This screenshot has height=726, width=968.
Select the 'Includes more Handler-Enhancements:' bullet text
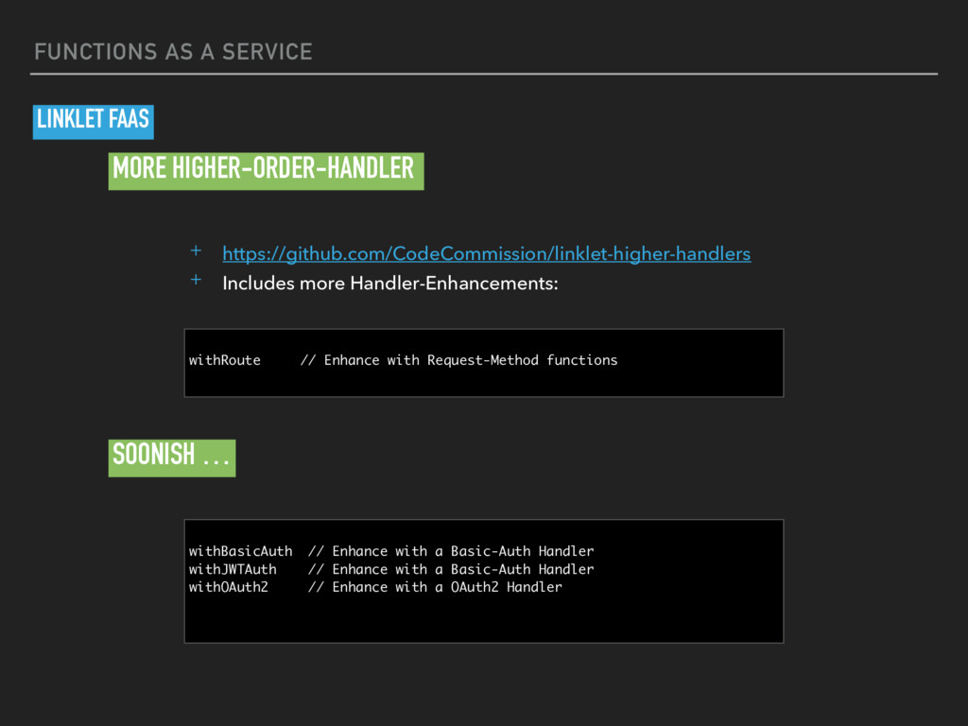pyautogui.click(x=390, y=284)
